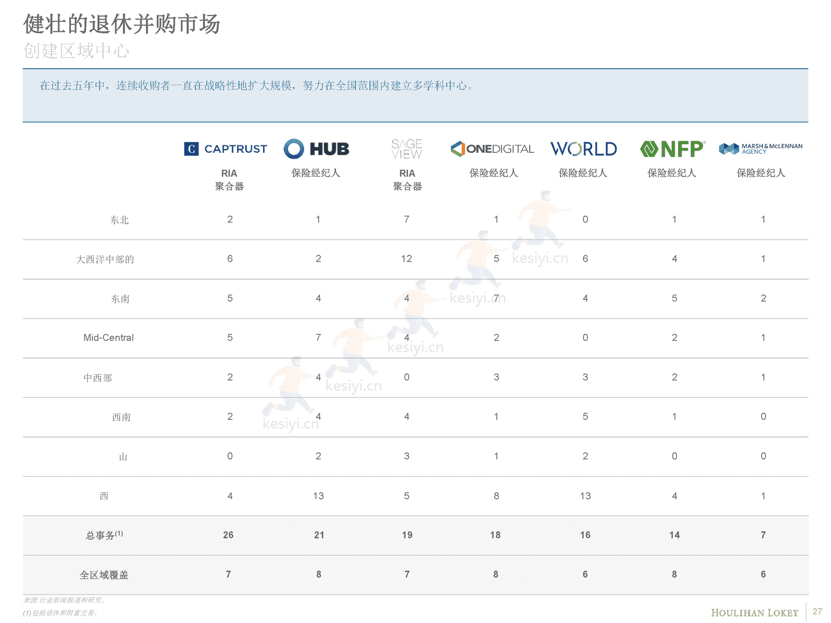831x623 pixels.
Task: Click 保险经纪人 label under HUB
Action: point(316,173)
